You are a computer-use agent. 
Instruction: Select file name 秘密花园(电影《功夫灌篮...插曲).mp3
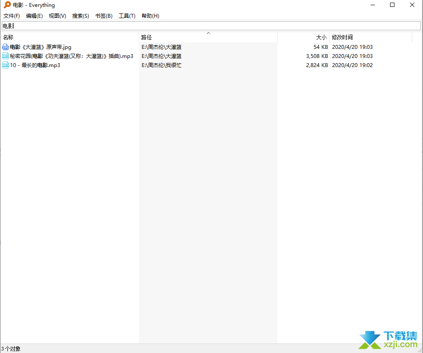point(72,56)
